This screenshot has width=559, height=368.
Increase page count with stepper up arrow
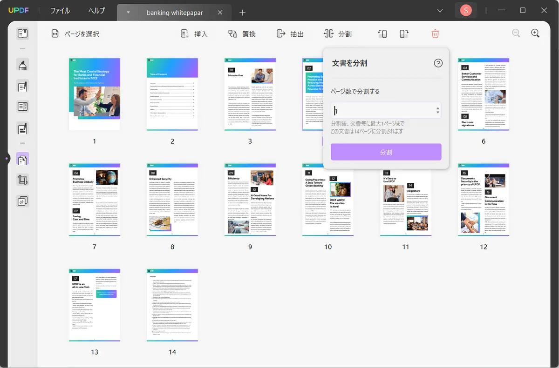(x=437, y=108)
